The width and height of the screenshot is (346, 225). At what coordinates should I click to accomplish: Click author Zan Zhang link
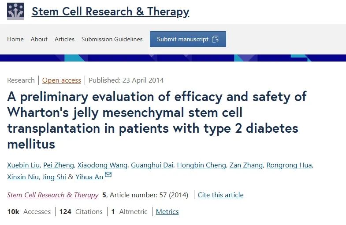pyautogui.click(x=246, y=165)
